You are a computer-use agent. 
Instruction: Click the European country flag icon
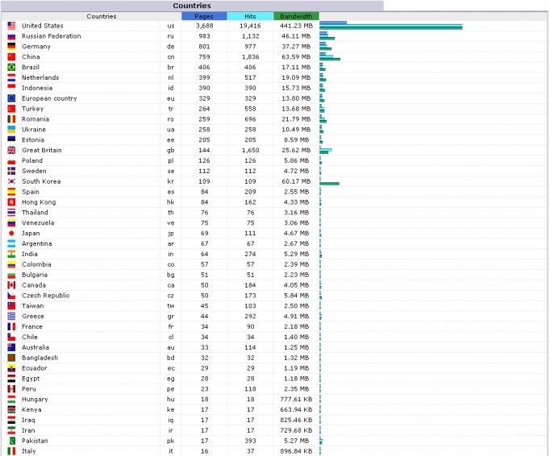coord(11,98)
